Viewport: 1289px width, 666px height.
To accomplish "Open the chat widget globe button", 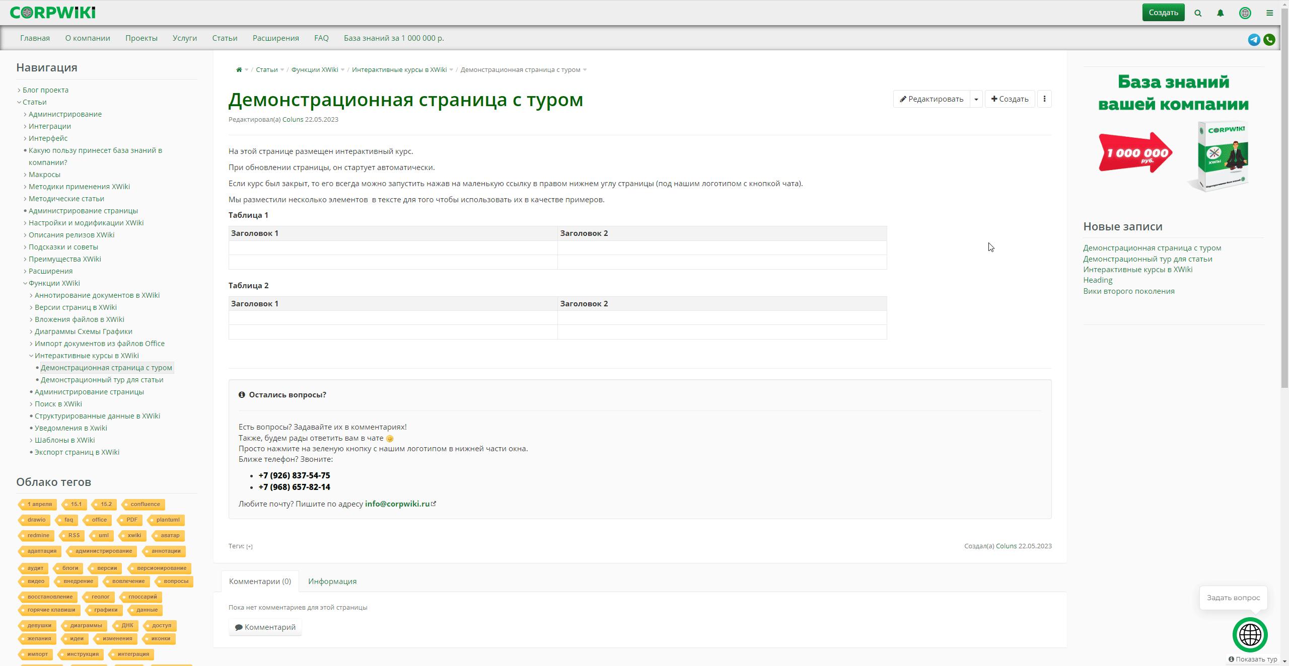I will tap(1250, 635).
